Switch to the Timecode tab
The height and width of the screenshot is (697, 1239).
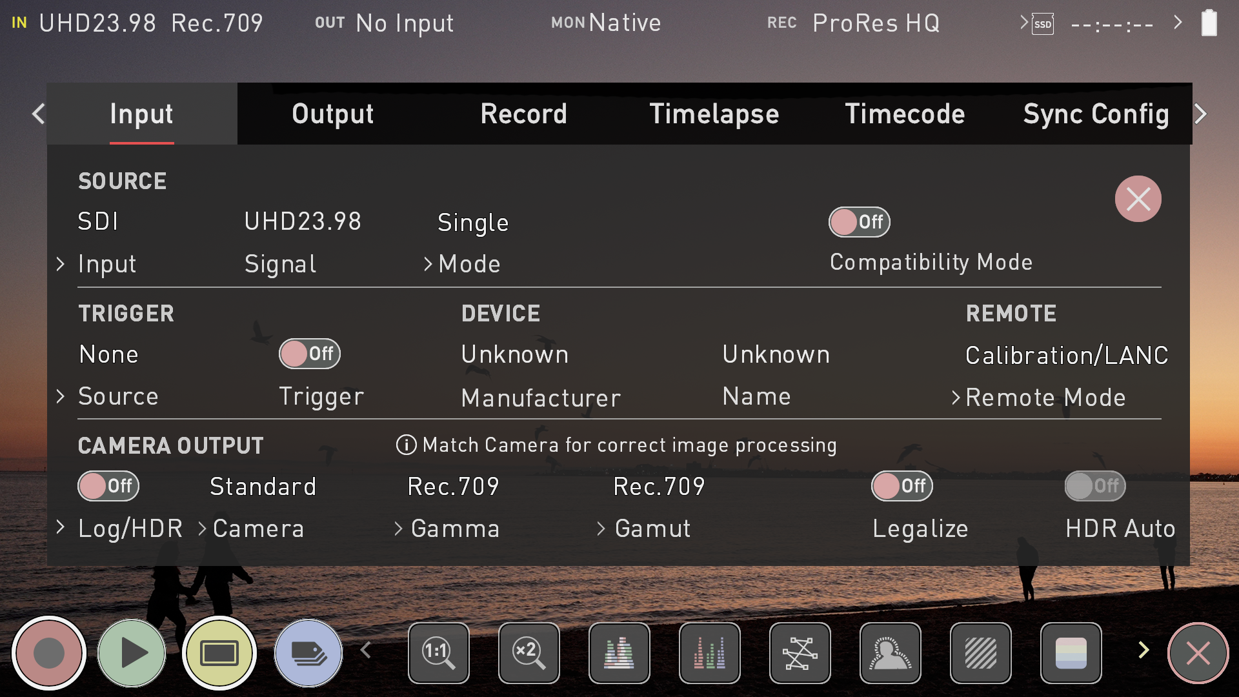click(905, 114)
